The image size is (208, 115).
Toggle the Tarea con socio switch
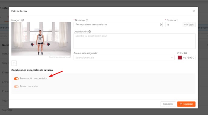click(x=16, y=86)
